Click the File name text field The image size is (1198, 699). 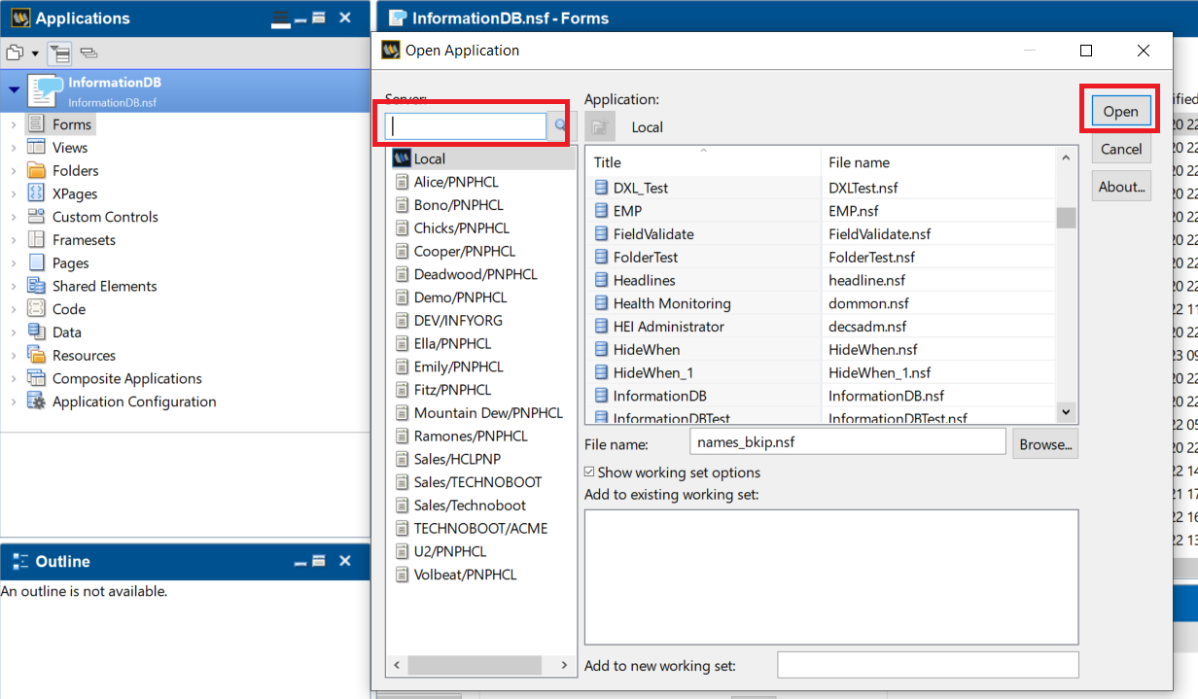point(847,442)
